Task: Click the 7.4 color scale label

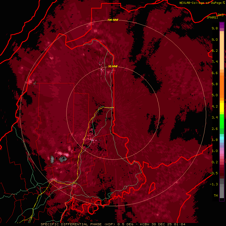Action: pos(215,62)
